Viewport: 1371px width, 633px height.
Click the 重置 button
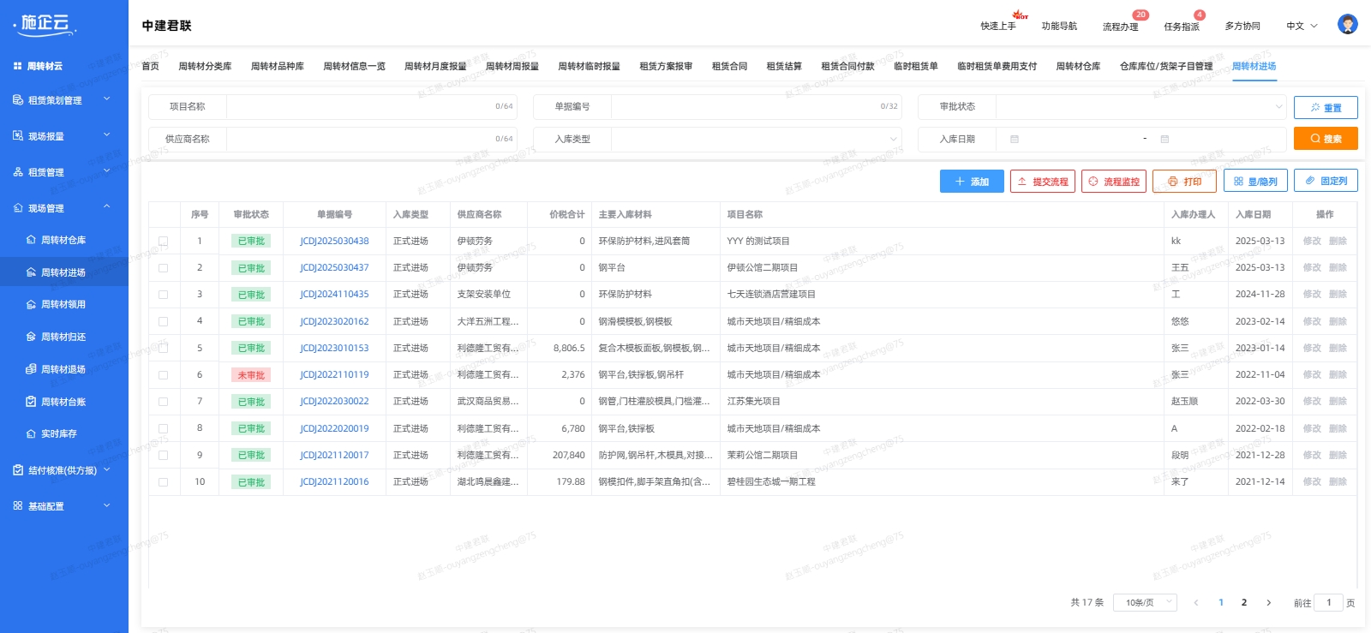click(1326, 108)
